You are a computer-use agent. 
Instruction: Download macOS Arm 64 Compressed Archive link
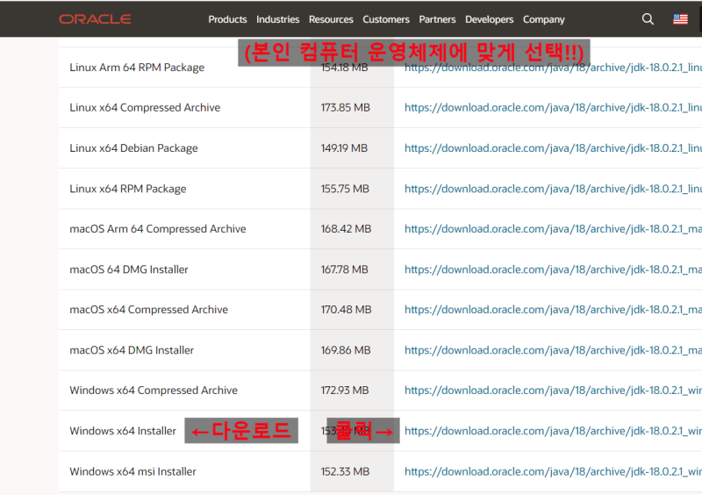pyautogui.click(x=553, y=229)
